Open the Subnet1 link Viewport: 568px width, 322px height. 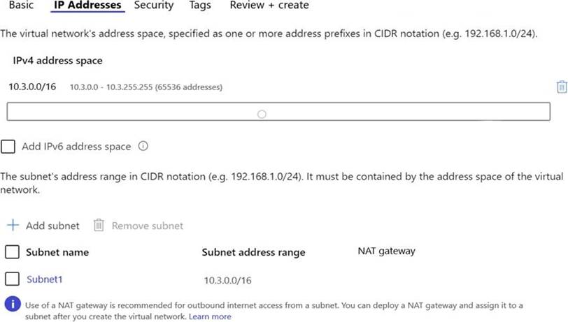45,279
